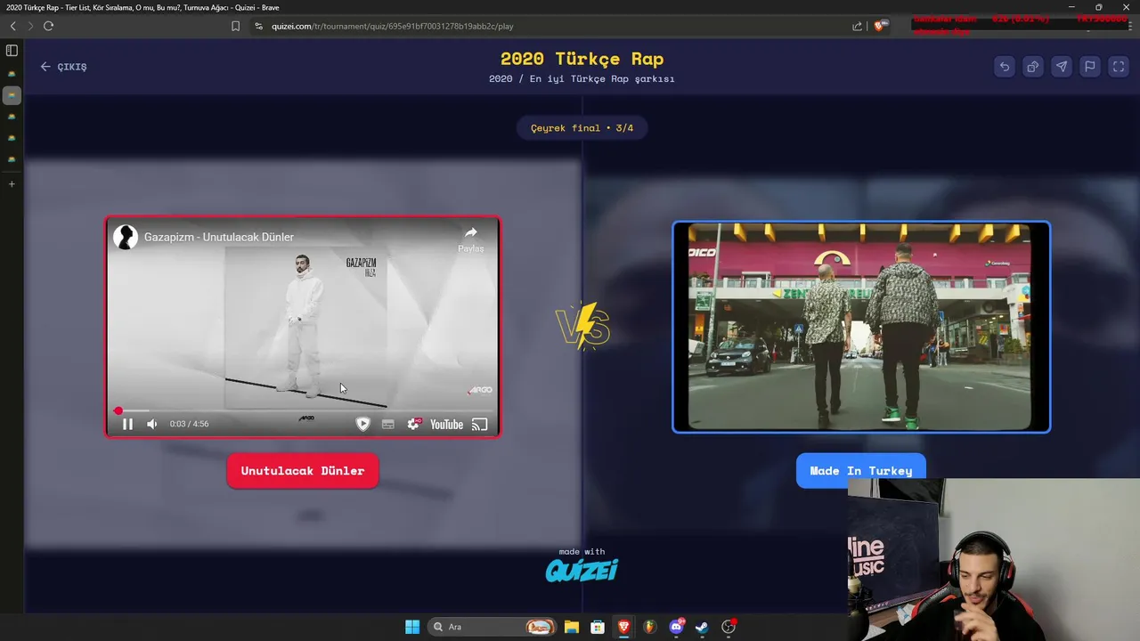The width and height of the screenshot is (1140, 641).
Task: Click ÇIKIŞ to exit the quiz
Action: (63, 67)
